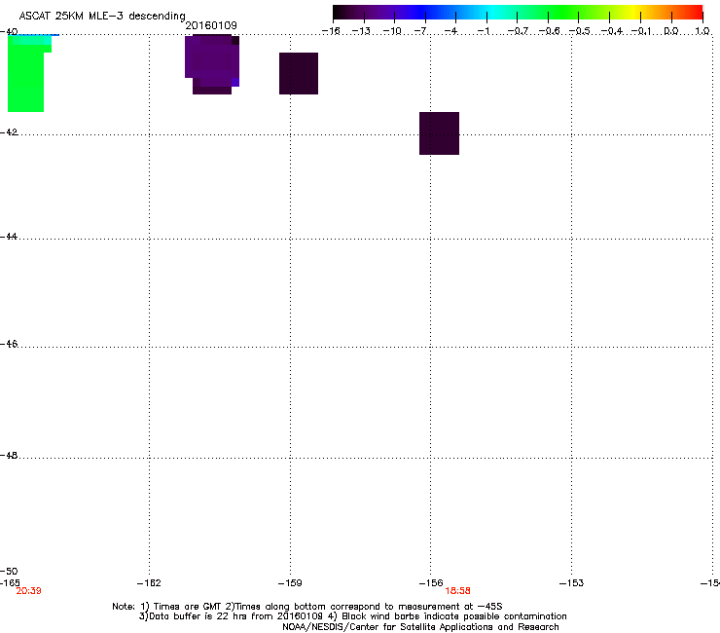Click the red 18:58 time label

[457, 591]
